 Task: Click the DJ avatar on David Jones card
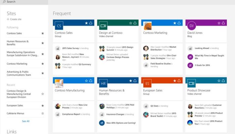192,26
